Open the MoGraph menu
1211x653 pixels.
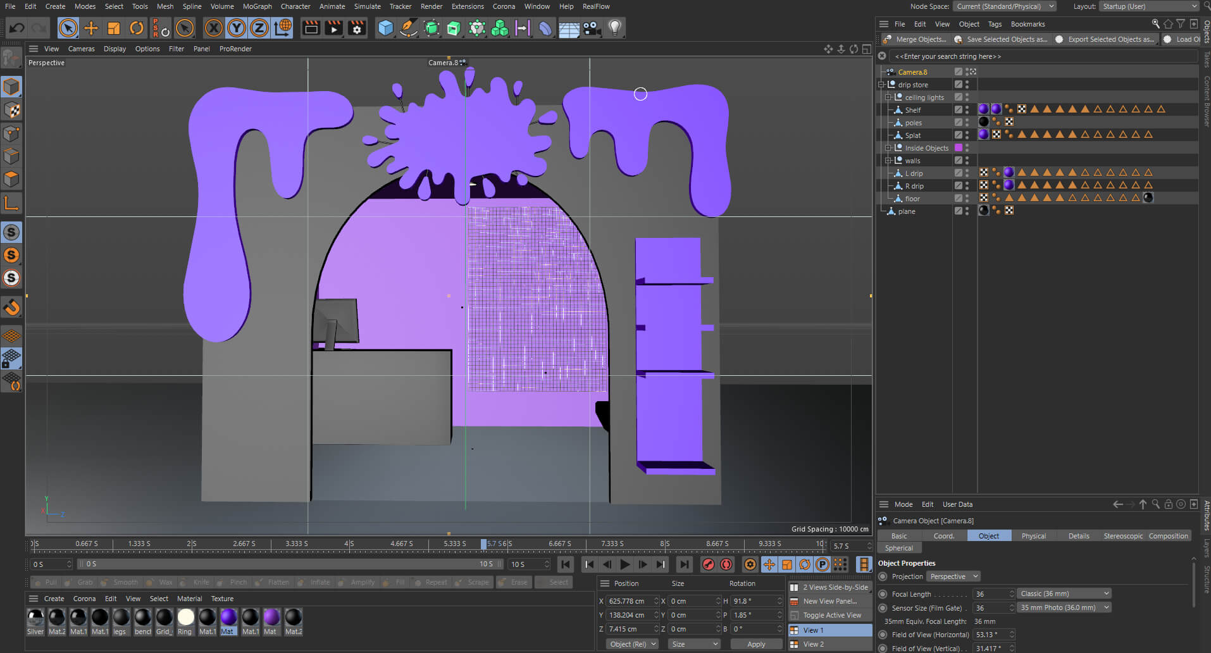(257, 6)
